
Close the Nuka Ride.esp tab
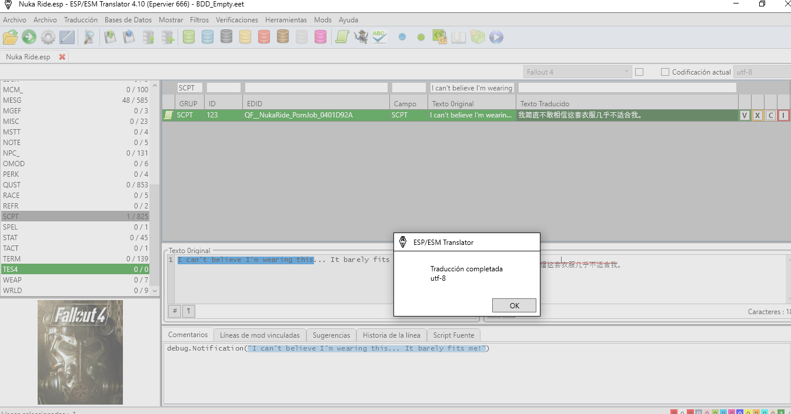click(x=62, y=57)
